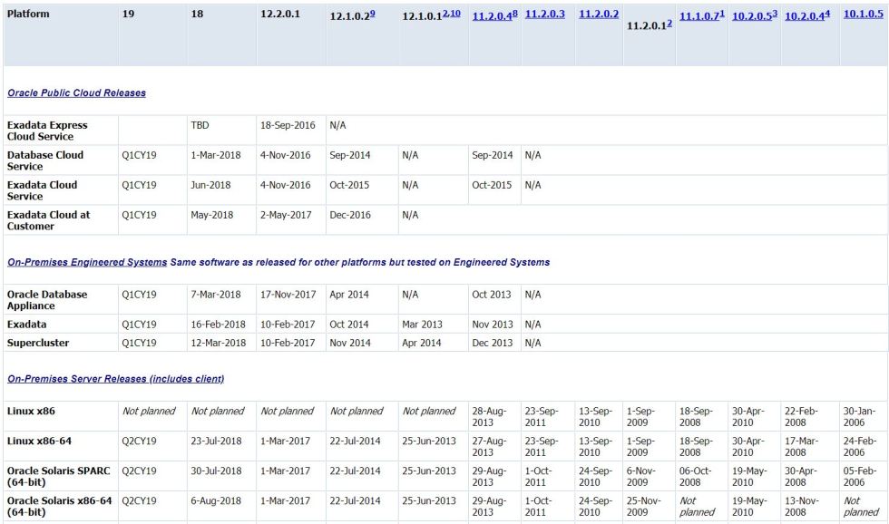889x524 pixels.
Task: Click the 17-Mar-2008 date cell
Action: click(x=802, y=447)
